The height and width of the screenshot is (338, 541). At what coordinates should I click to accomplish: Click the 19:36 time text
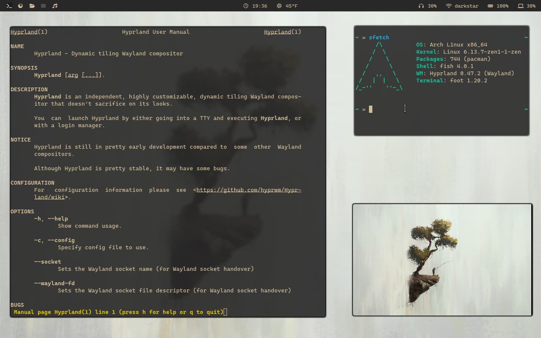[x=260, y=6]
